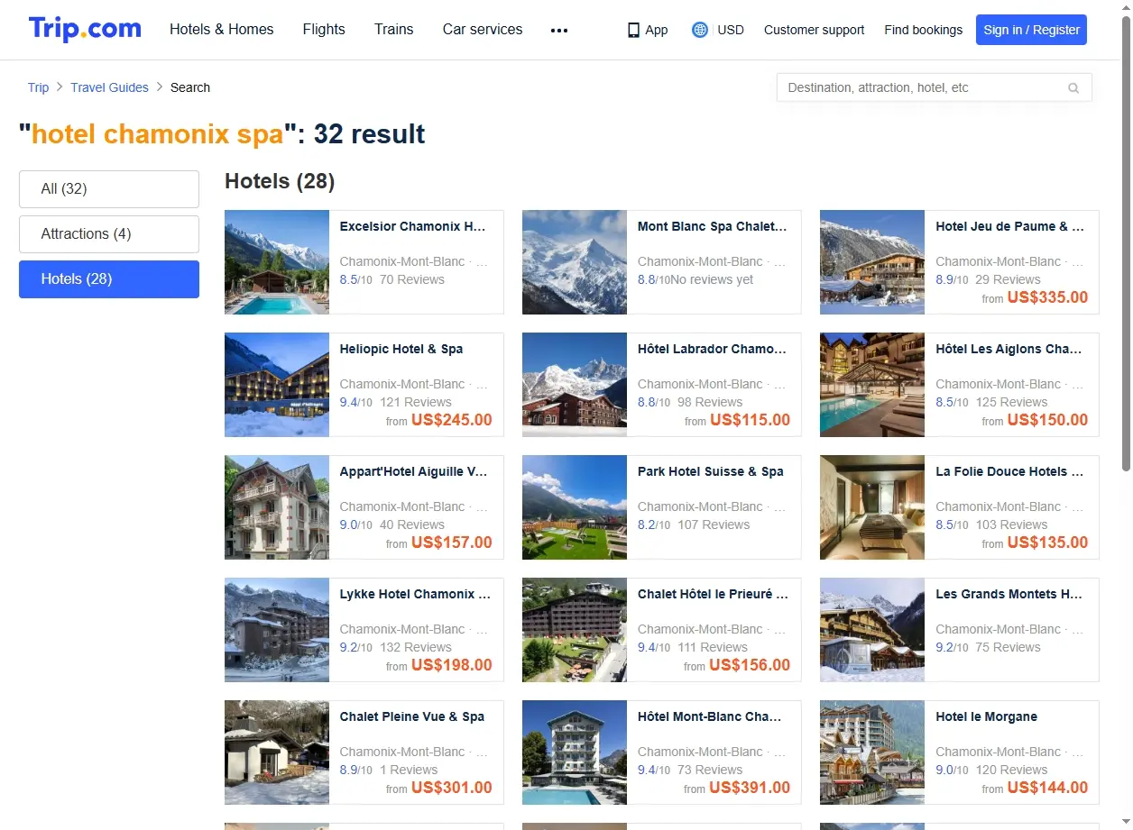
Task: Open the Flights menu
Action: click(324, 29)
